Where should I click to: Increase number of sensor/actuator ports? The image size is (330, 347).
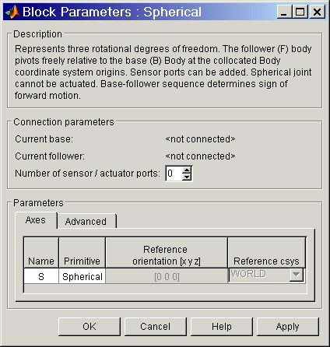pos(187,170)
